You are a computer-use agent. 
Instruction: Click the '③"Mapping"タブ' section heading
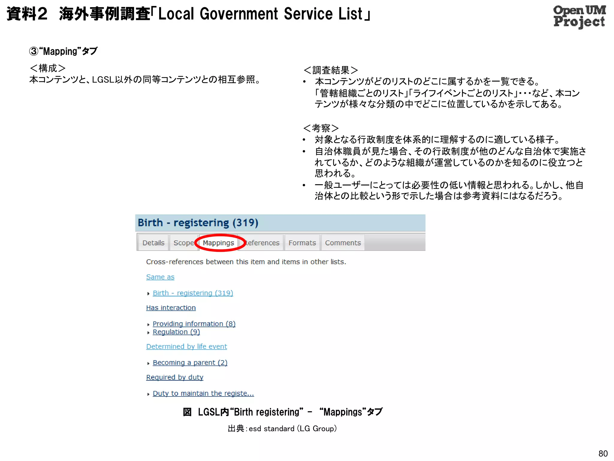coord(63,51)
